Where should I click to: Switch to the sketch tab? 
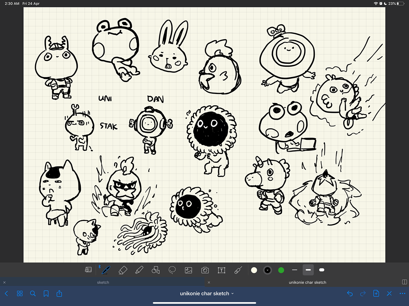103,282
